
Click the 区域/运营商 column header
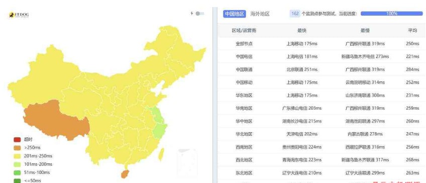pos(244,31)
